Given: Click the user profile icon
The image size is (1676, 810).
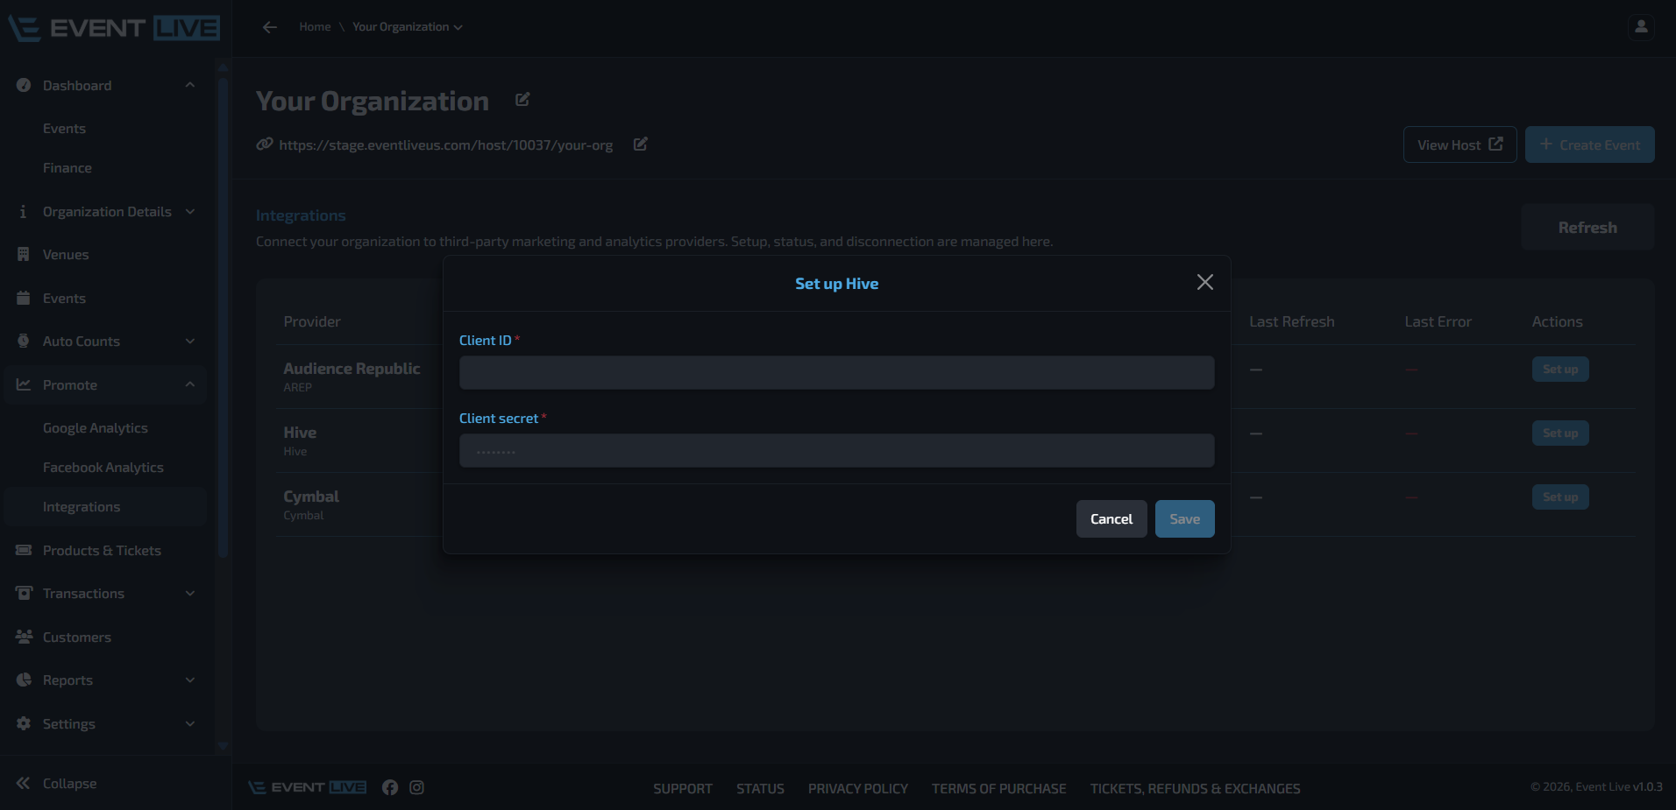Looking at the screenshot, I should [x=1641, y=27].
